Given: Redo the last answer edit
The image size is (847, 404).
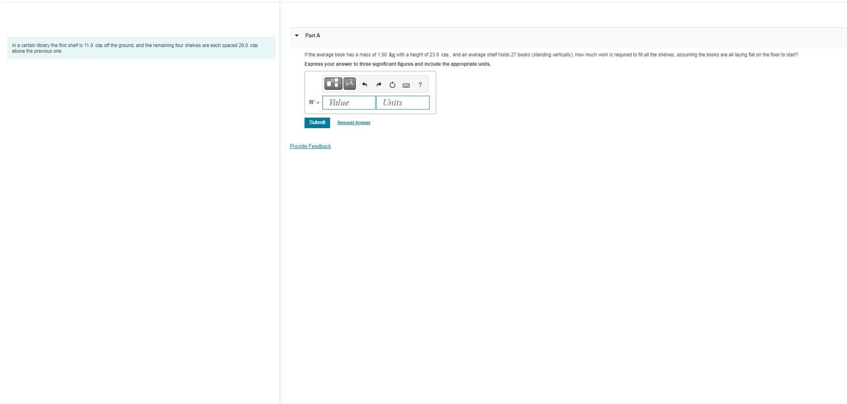Looking at the screenshot, I should tap(379, 85).
